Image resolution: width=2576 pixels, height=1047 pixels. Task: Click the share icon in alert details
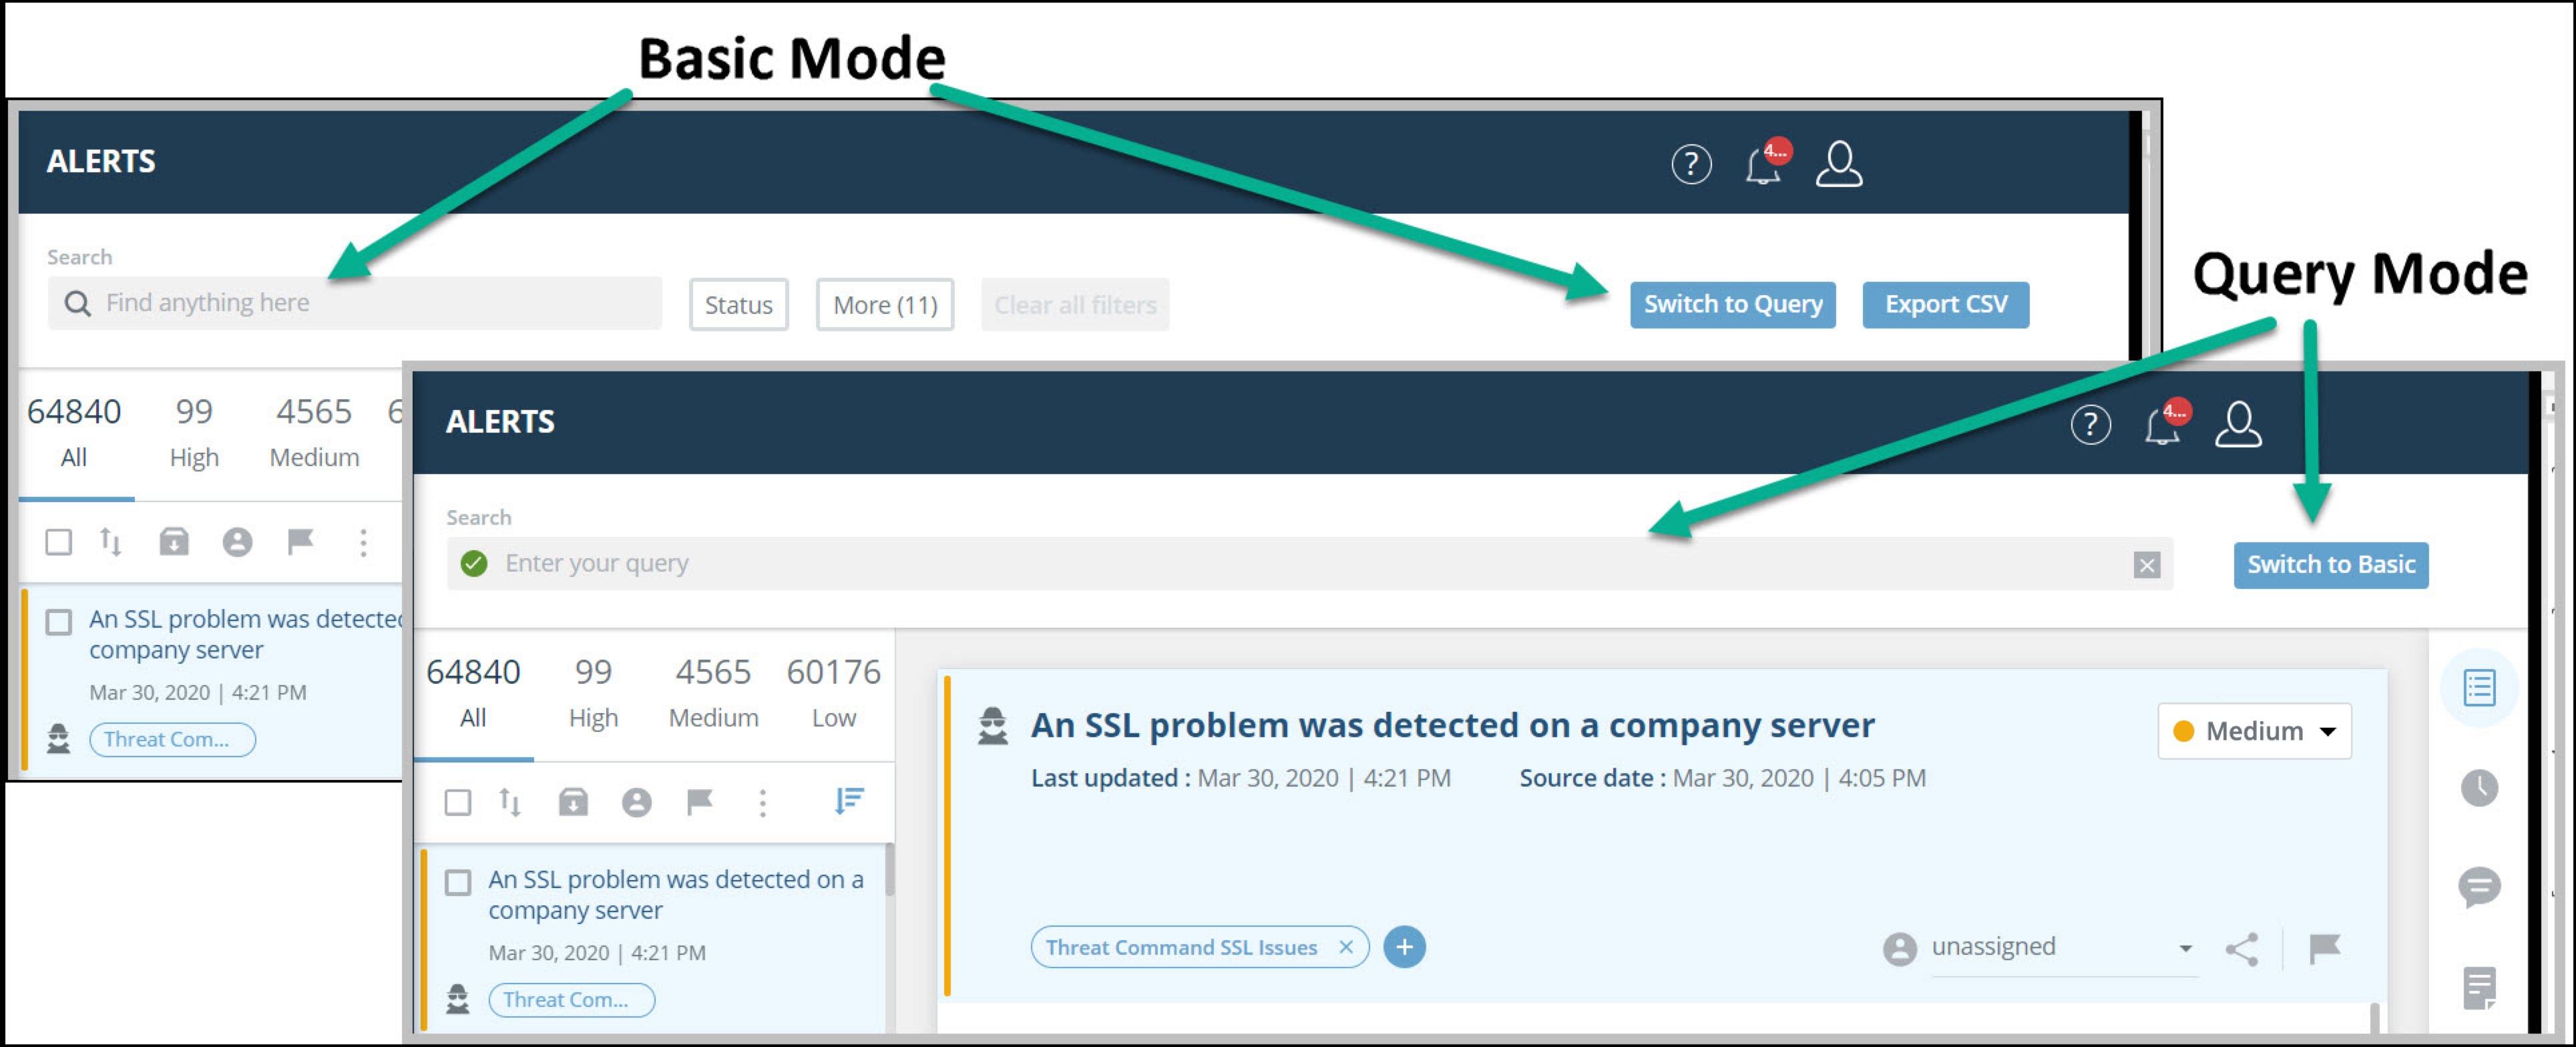(x=2241, y=948)
